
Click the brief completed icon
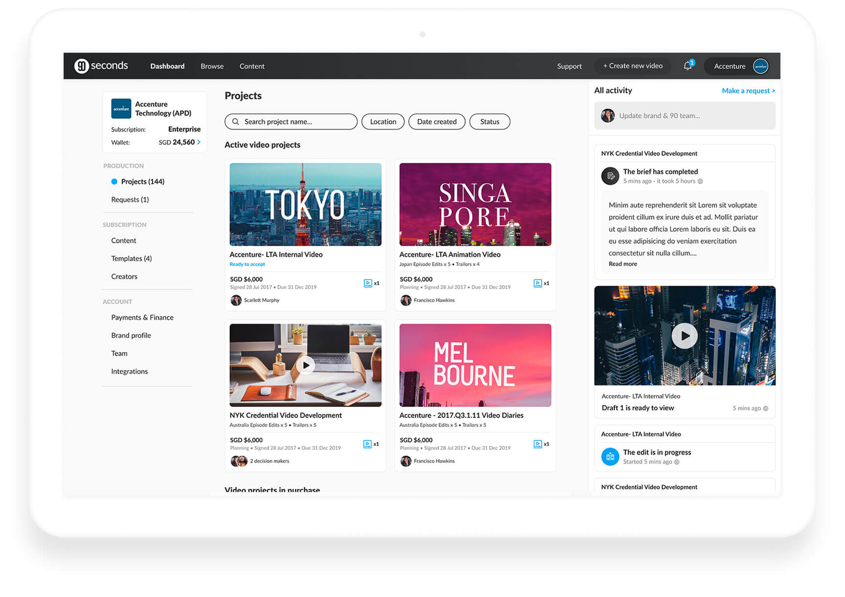click(x=610, y=176)
